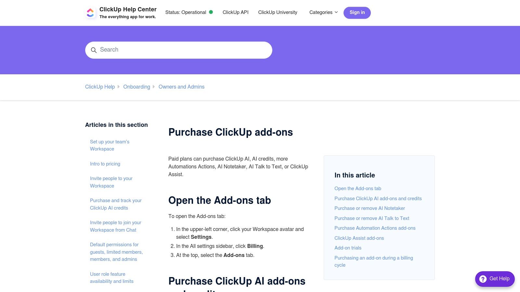The width and height of the screenshot is (520, 292).
Task: Jump to Purchase or remove AI Notetaker
Action: coord(370,208)
